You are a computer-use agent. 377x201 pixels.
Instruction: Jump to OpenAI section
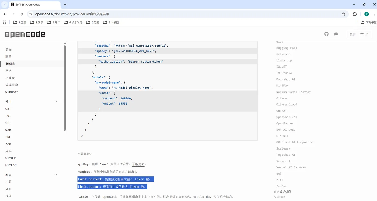pyautogui.click(x=281, y=111)
